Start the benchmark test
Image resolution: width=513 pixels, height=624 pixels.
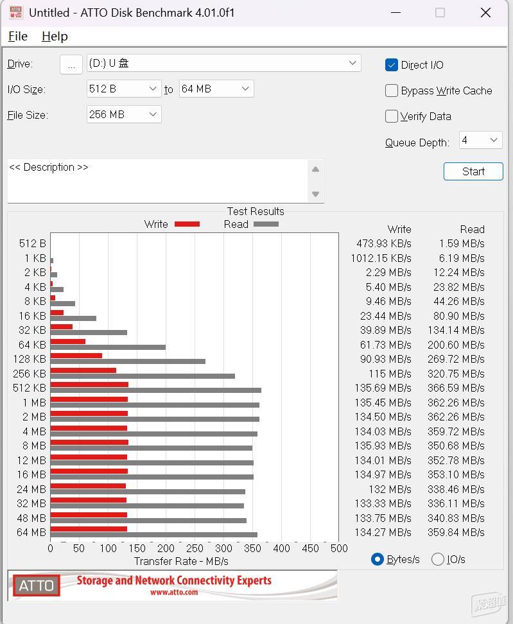[x=473, y=171]
